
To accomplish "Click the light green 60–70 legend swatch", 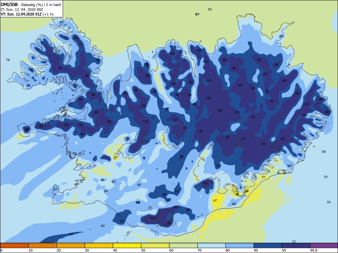I will [184, 246].
